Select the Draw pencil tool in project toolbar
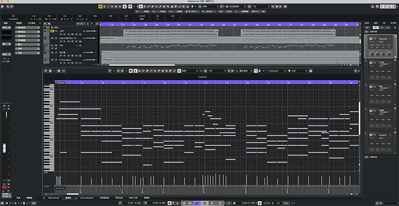399x206 pixels. (x=148, y=6)
